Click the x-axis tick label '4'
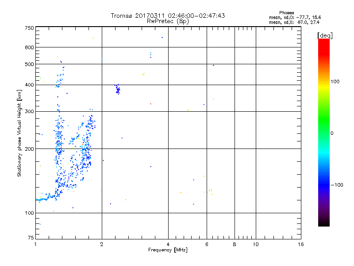The height and width of the screenshot is (266, 354). pos(168,244)
